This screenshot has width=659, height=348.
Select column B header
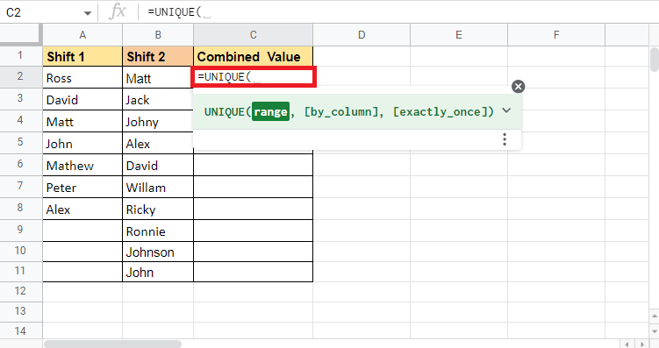pos(158,35)
